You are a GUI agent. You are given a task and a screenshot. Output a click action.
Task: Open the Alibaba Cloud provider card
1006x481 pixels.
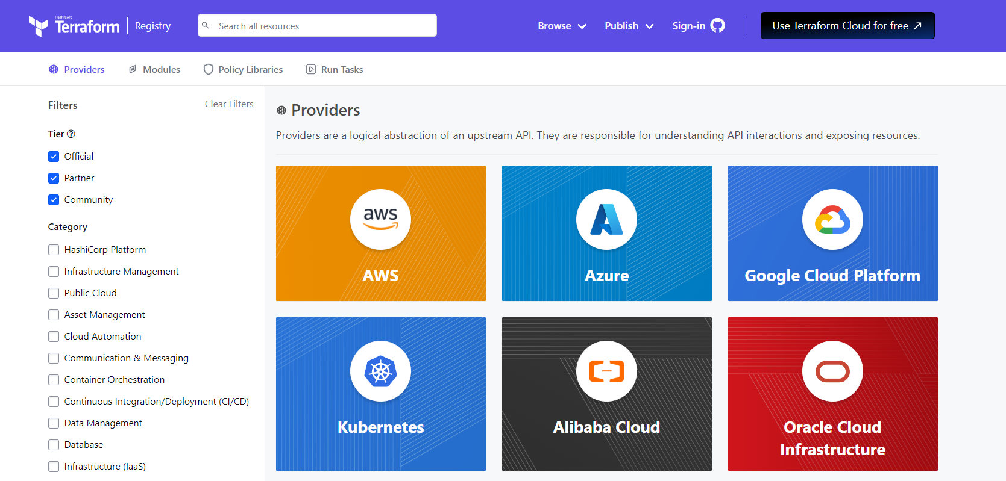click(x=607, y=394)
